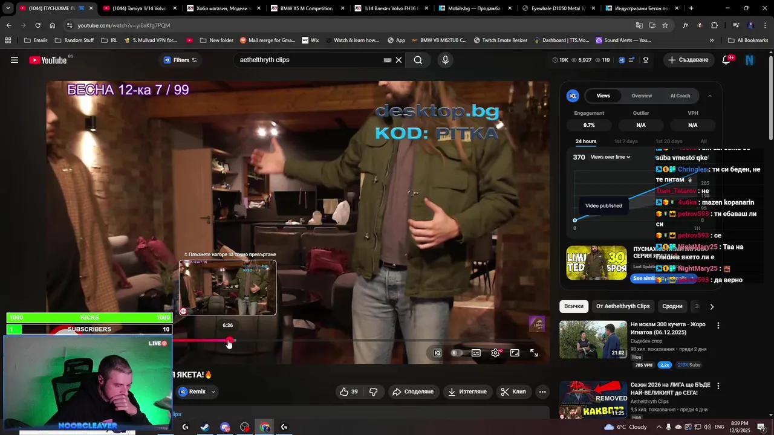Open options for 'Сезон 2026 на ЛИГА' video
Screen dimensions: 774x435
click(718, 385)
